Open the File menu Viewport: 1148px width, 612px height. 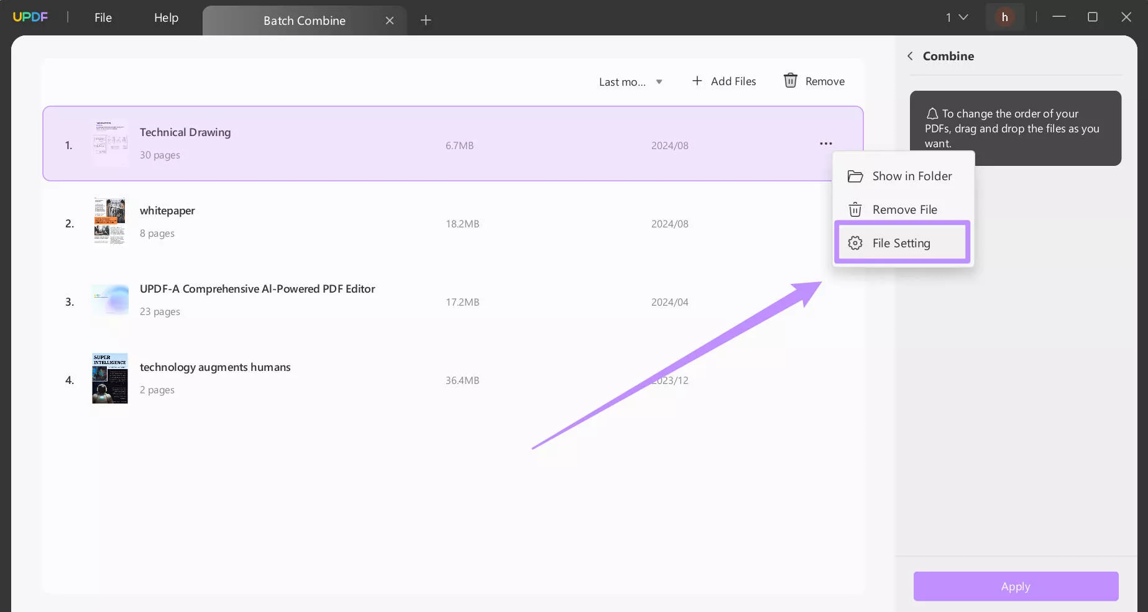(103, 18)
